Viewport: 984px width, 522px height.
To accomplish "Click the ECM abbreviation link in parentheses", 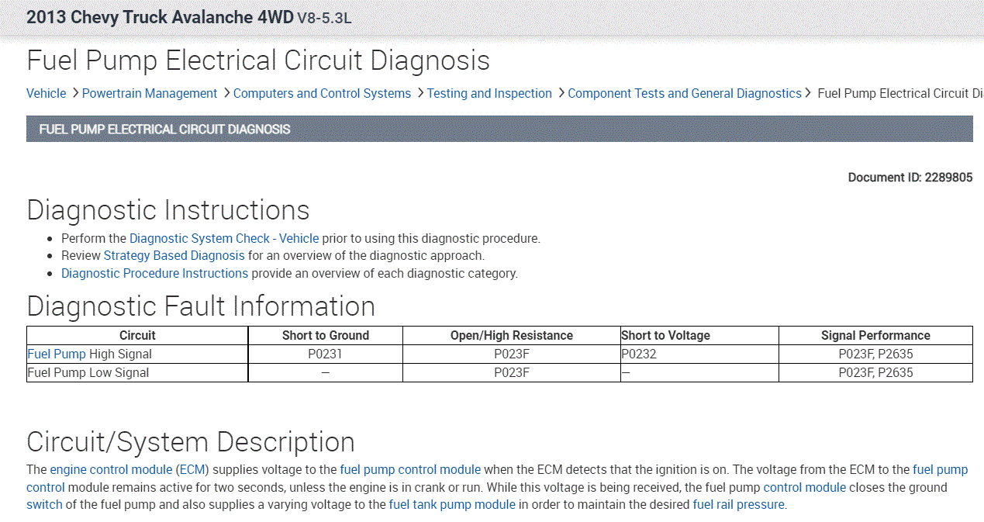I will [193, 469].
